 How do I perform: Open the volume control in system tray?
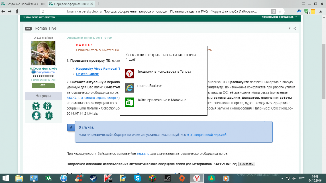click(x=294, y=178)
